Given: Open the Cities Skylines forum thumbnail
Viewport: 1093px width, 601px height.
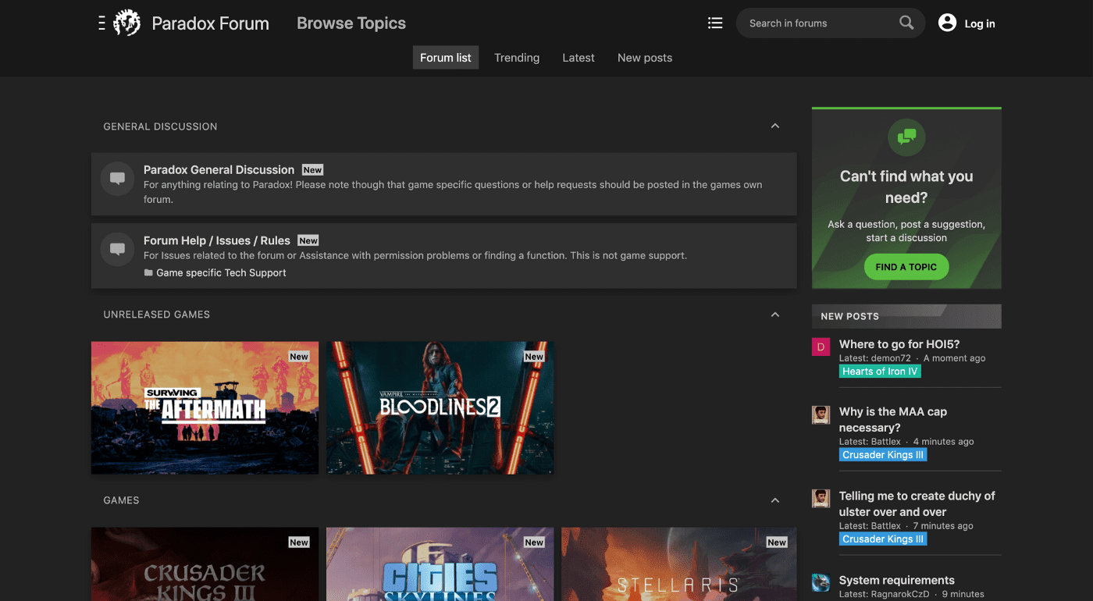Looking at the screenshot, I should (x=440, y=564).
